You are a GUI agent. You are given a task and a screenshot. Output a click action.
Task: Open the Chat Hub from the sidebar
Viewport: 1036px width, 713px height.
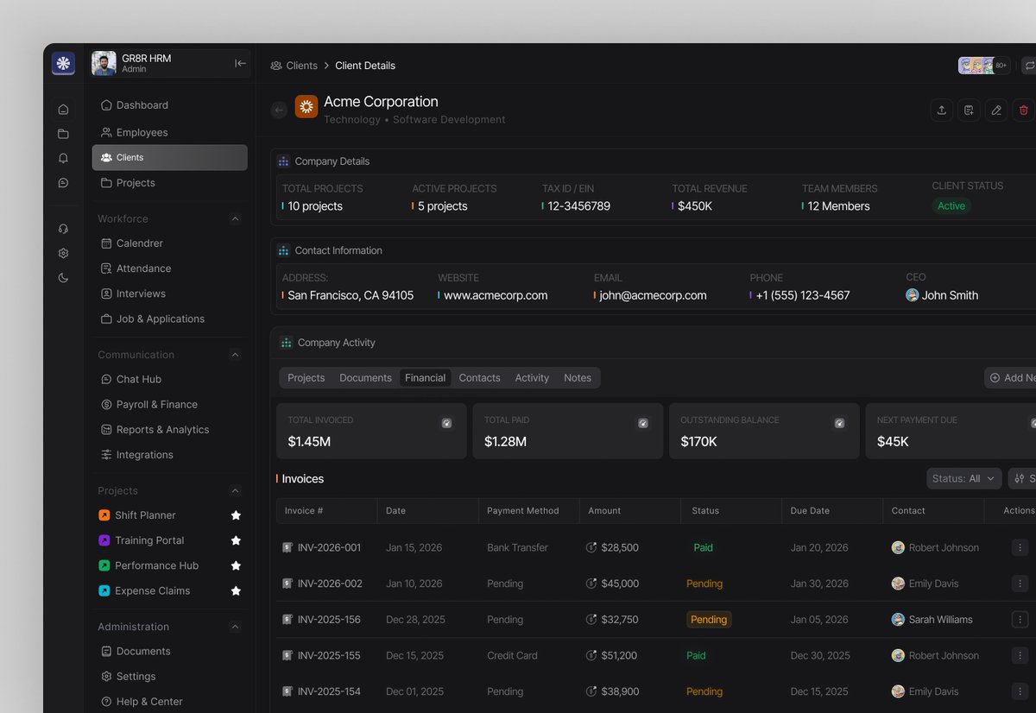138,379
